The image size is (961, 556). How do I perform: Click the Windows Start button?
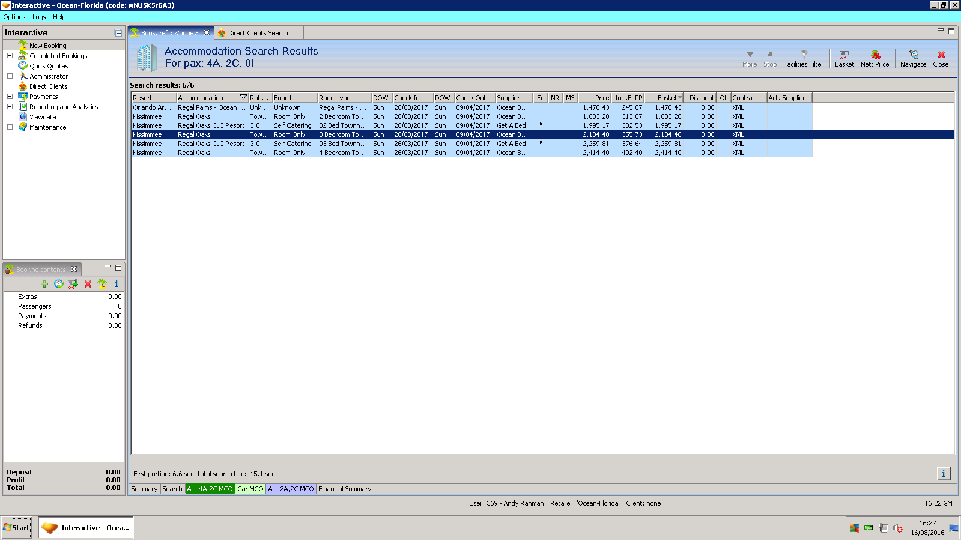pos(16,528)
